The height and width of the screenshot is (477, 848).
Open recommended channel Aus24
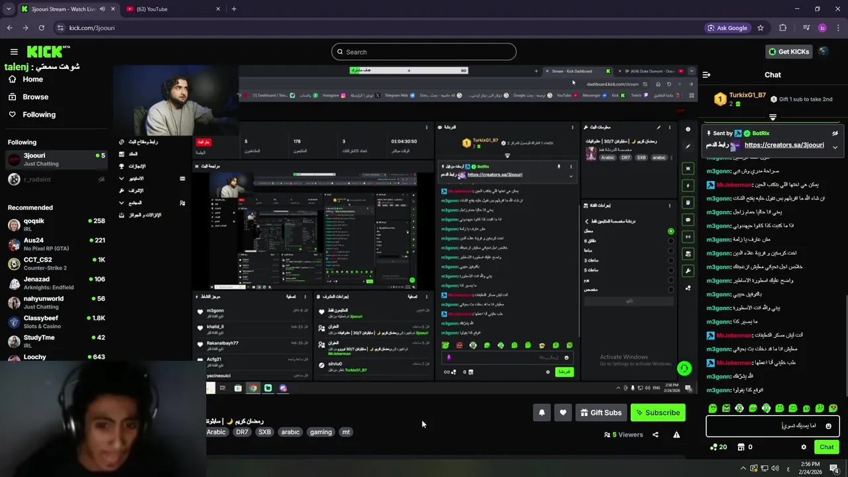pyautogui.click(x=56, y=244)
